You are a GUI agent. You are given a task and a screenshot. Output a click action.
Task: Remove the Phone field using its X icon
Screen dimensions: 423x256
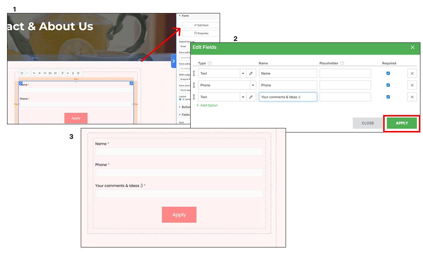412,85
